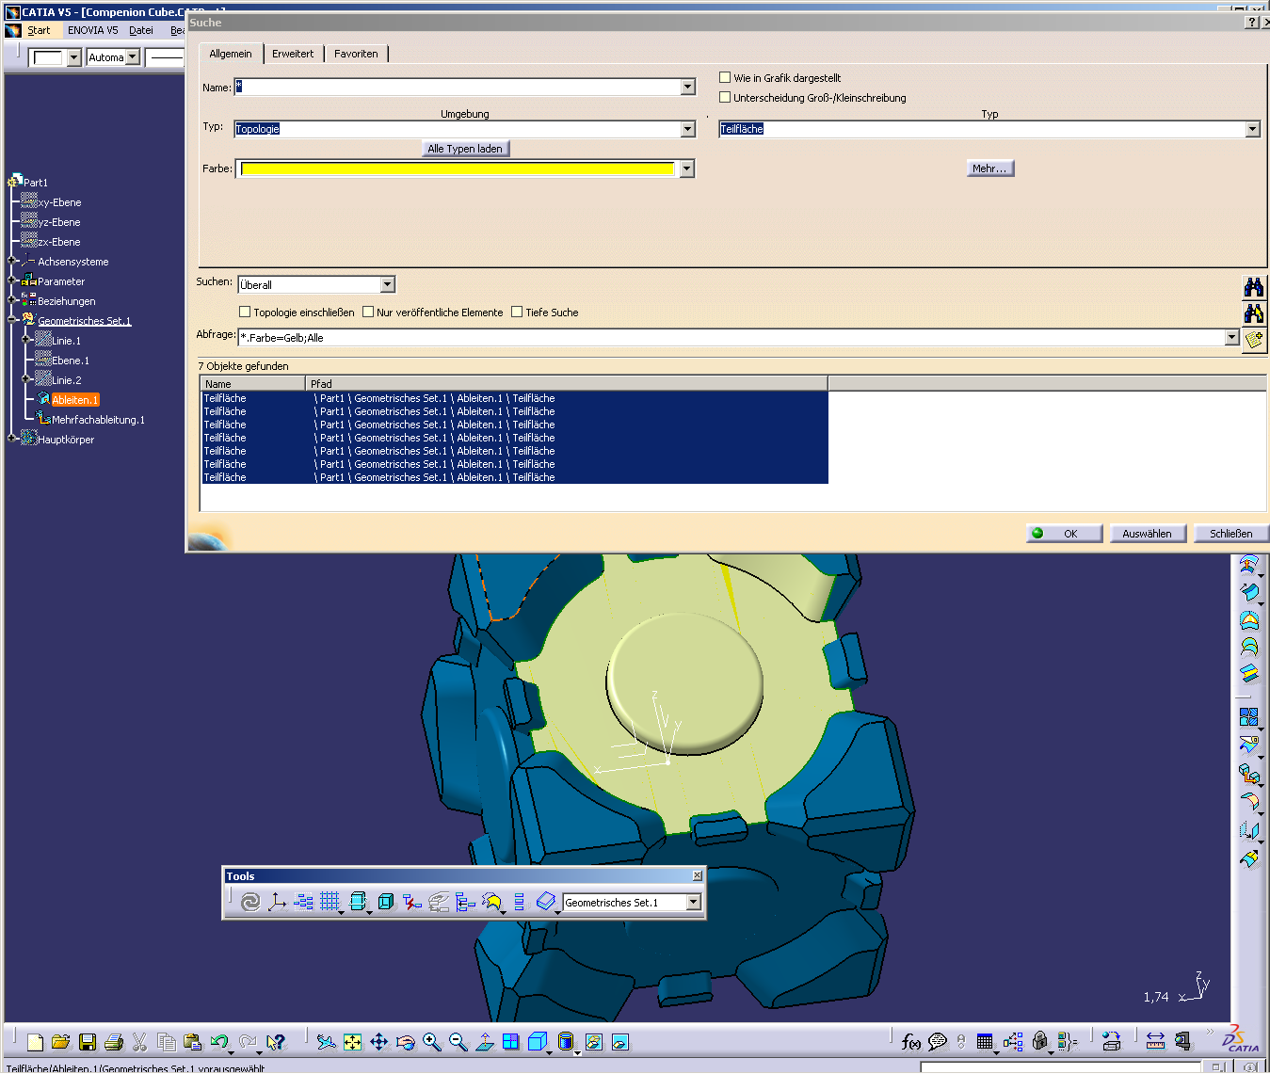Switch to the Erweitert tab
The width and height of the screenshot is (1270, 1074).
click(293, 54)
